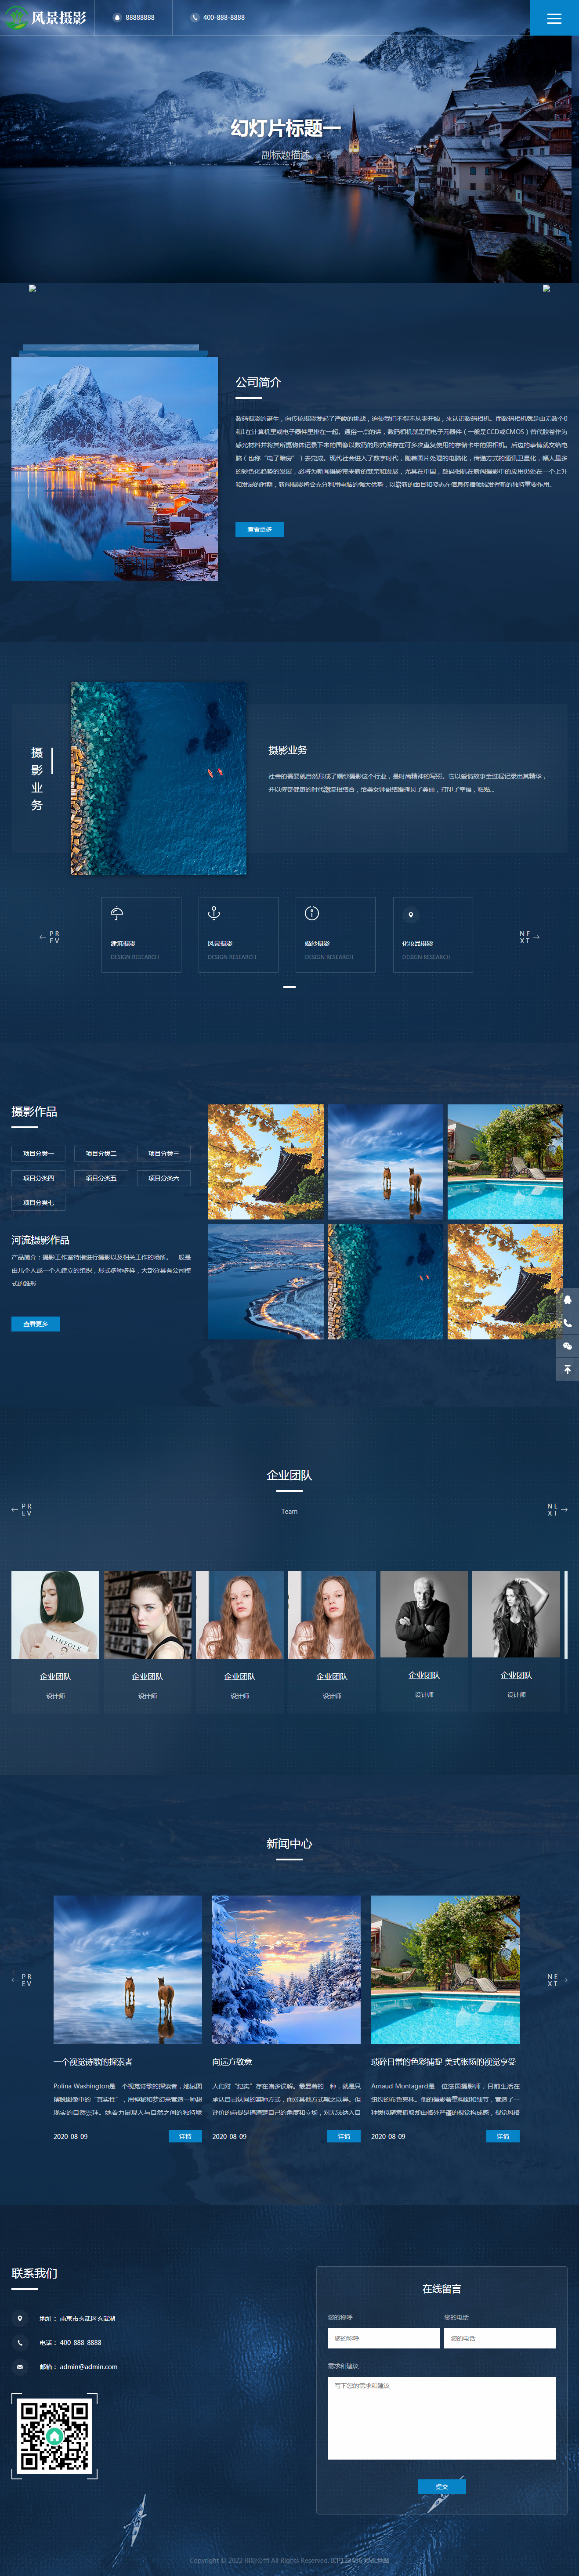Select category tab 项目分类三

164,1153
